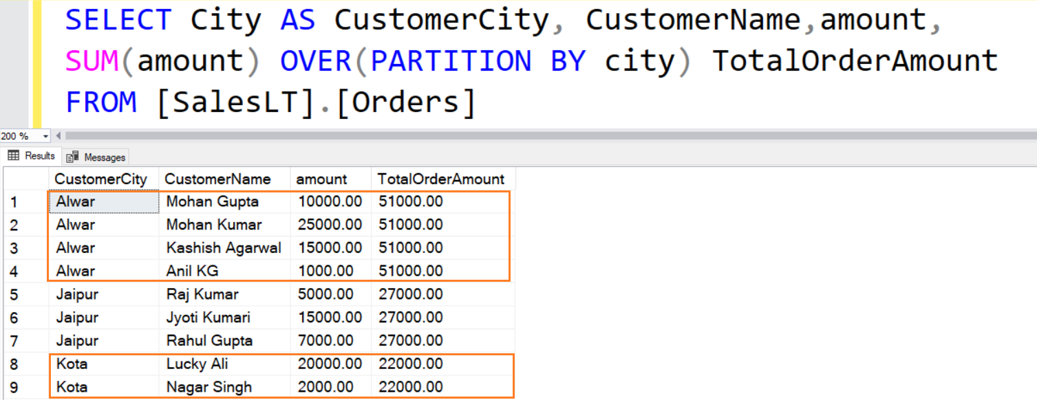
Task: Click the Lucky Ali cell
Action: coord(224,364)
